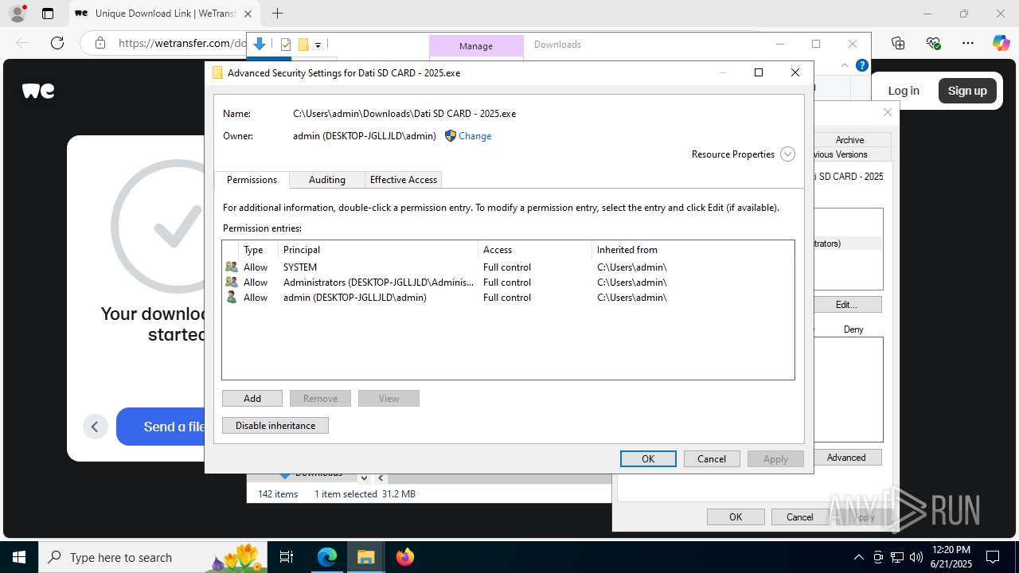Click the Downloads arrow icon in Explorer

pyautogui.click(x=260, y=45)
